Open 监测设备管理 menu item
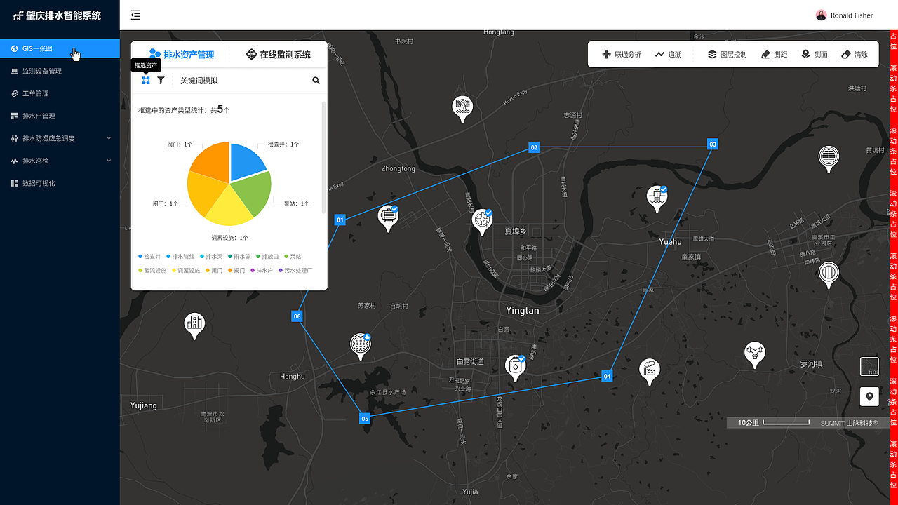Image resolution: width=898 pixels, height=505 pixels. tap(60, 71)
